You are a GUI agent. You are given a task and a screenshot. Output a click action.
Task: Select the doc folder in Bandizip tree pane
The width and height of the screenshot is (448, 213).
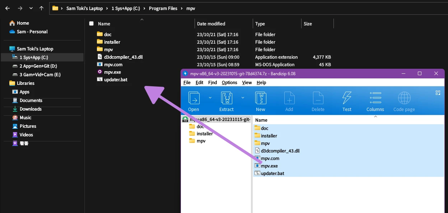[x=196, y=126]
